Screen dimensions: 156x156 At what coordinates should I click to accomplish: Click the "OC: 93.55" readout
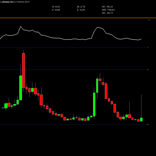coord(107,7)
